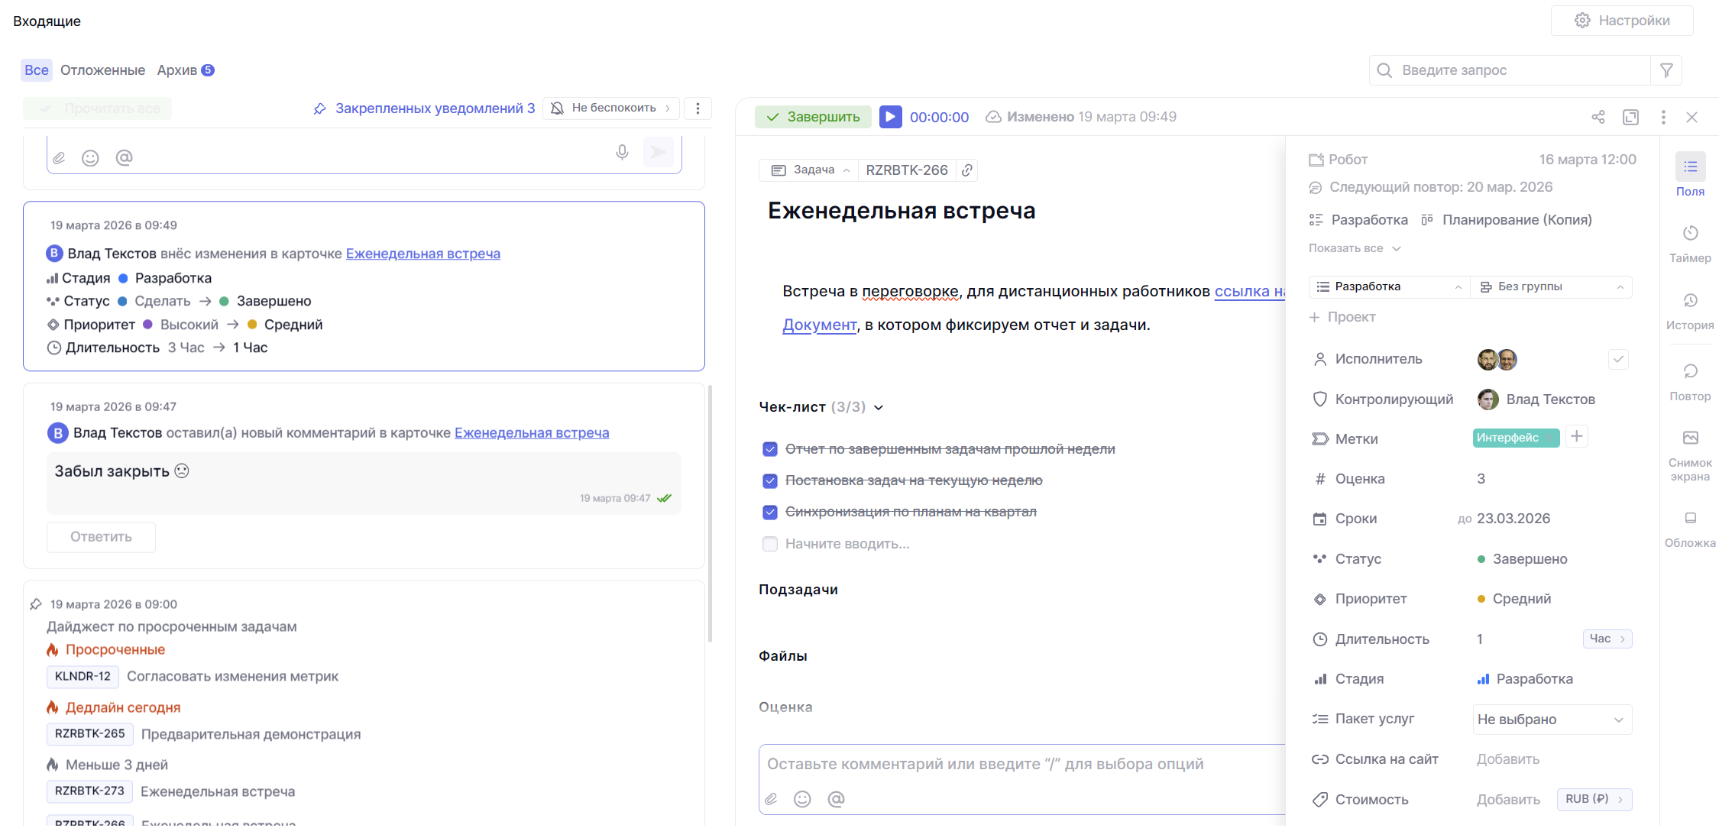Click the microphone icon in comment box

tap(622, 153)
